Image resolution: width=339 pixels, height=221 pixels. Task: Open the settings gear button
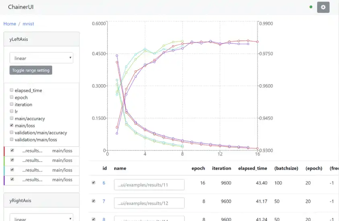tap(323, 7)
